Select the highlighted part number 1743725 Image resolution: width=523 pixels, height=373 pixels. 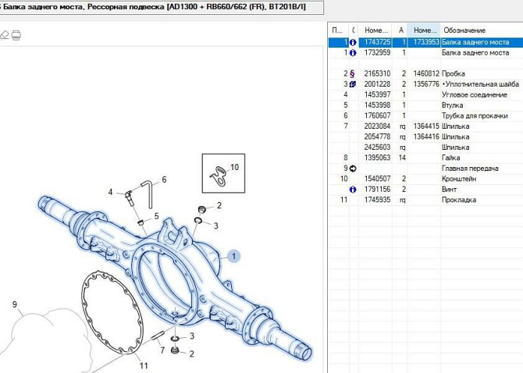[377, 42]
